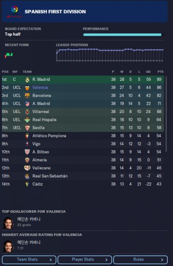
Task: Select the Valencia bat crest icon
Action: point(27,88)
